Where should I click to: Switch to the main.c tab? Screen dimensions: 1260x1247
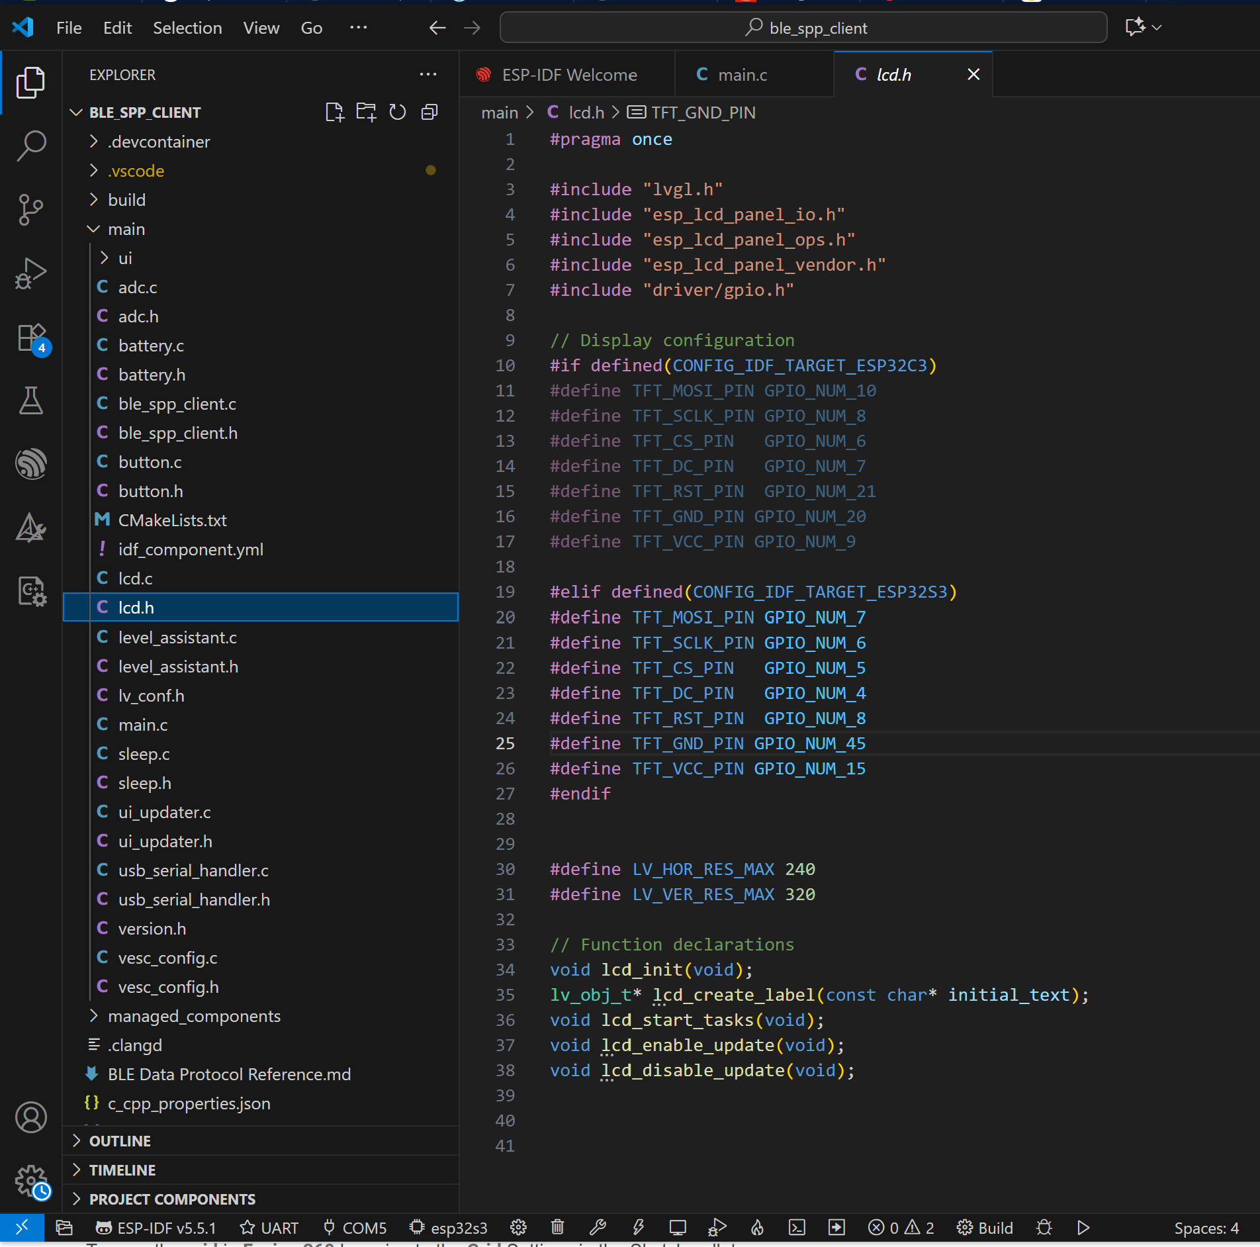coord(742,75)
